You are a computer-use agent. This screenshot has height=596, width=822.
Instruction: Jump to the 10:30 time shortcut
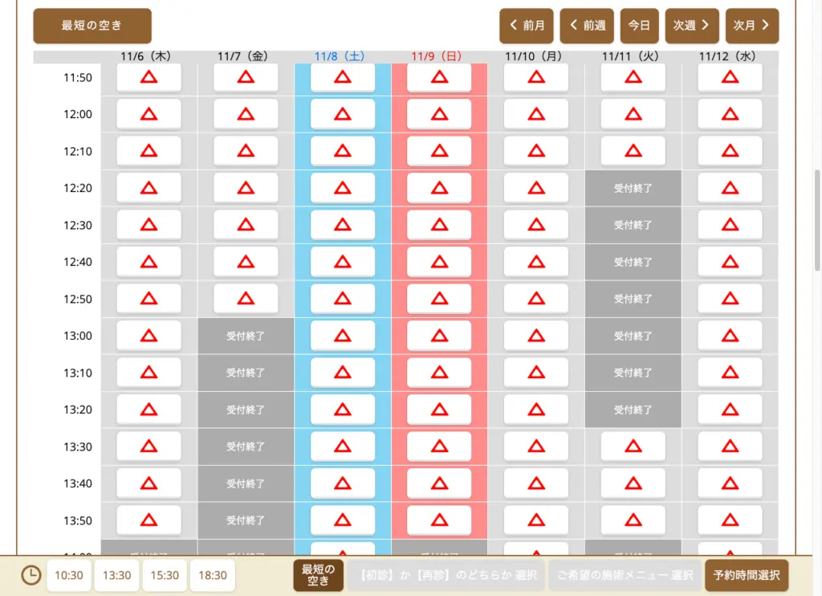click(69, 575)
